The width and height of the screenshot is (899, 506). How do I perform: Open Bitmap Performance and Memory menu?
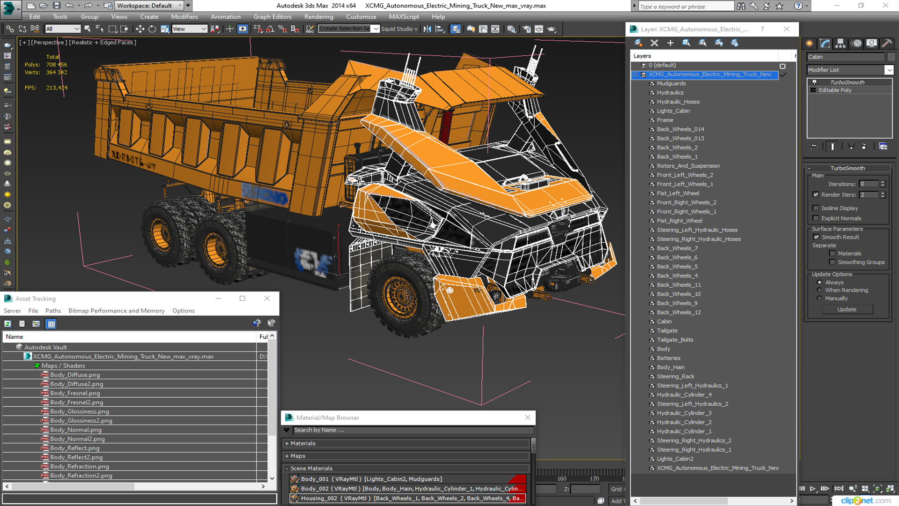pyautogui.click(x=117, y=311)
